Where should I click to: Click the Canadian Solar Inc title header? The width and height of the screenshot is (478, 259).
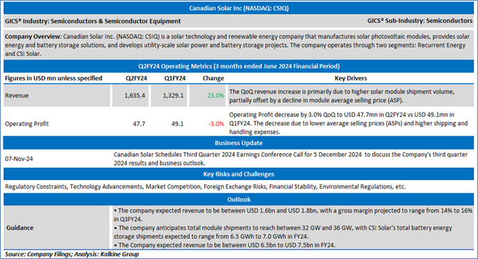239,8
